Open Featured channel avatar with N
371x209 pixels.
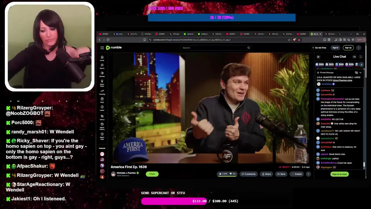point(102,165)
